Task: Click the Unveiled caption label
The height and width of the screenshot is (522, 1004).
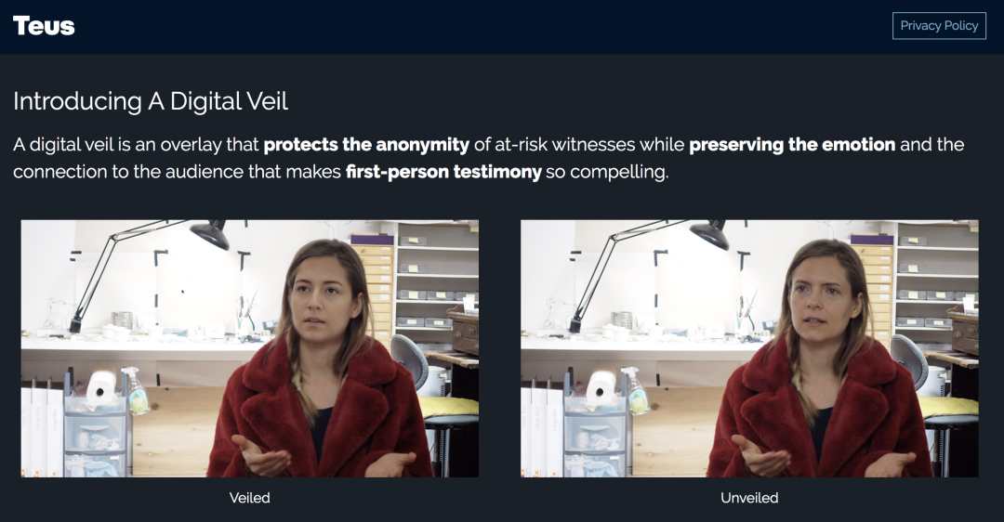Action: pyautogui.click(x=749, y=498)
